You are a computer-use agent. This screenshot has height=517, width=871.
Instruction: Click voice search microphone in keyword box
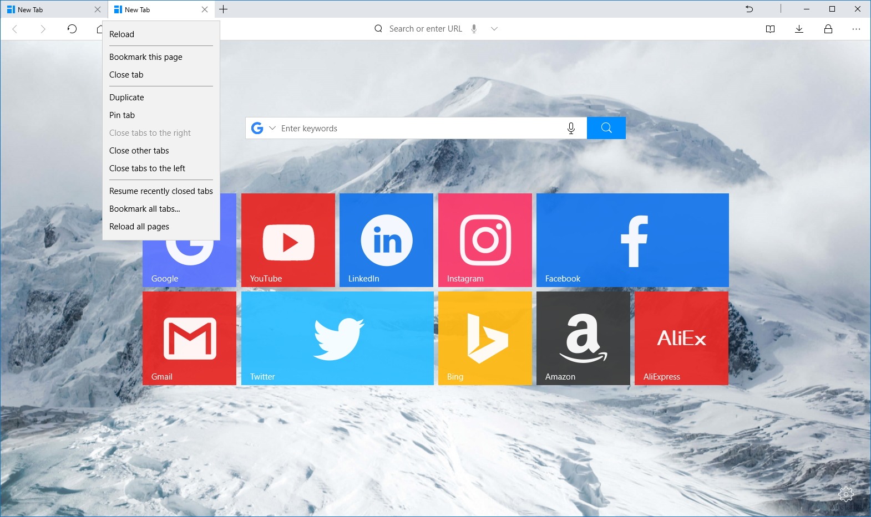click(571, 129)
